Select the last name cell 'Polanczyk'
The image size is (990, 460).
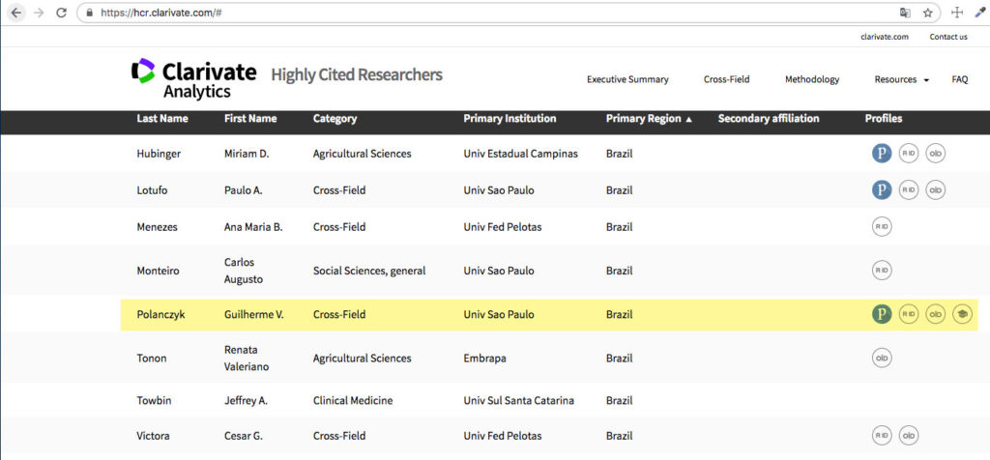pyautogui.click(x=160, y=314)
